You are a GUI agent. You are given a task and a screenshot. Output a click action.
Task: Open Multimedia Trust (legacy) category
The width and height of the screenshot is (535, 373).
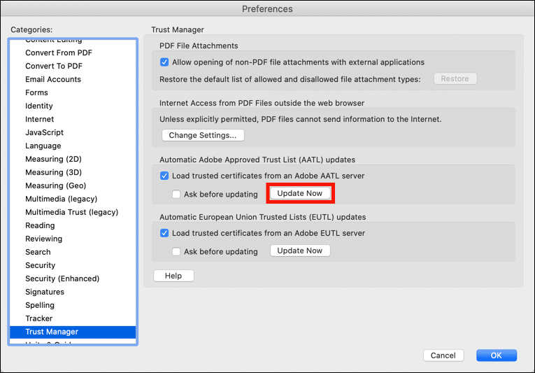pyautogui.click(x=71, y=212)
